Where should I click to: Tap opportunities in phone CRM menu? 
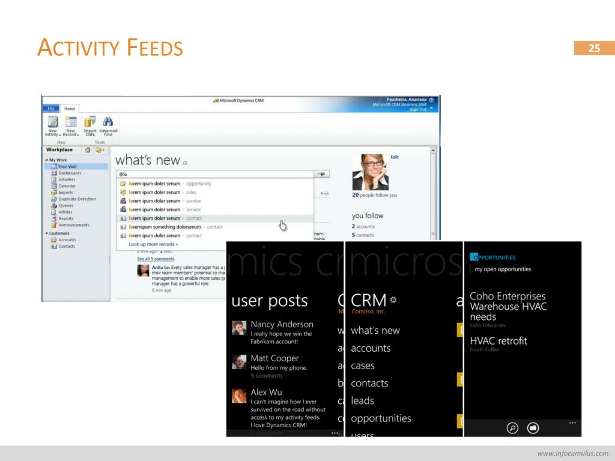381,418
